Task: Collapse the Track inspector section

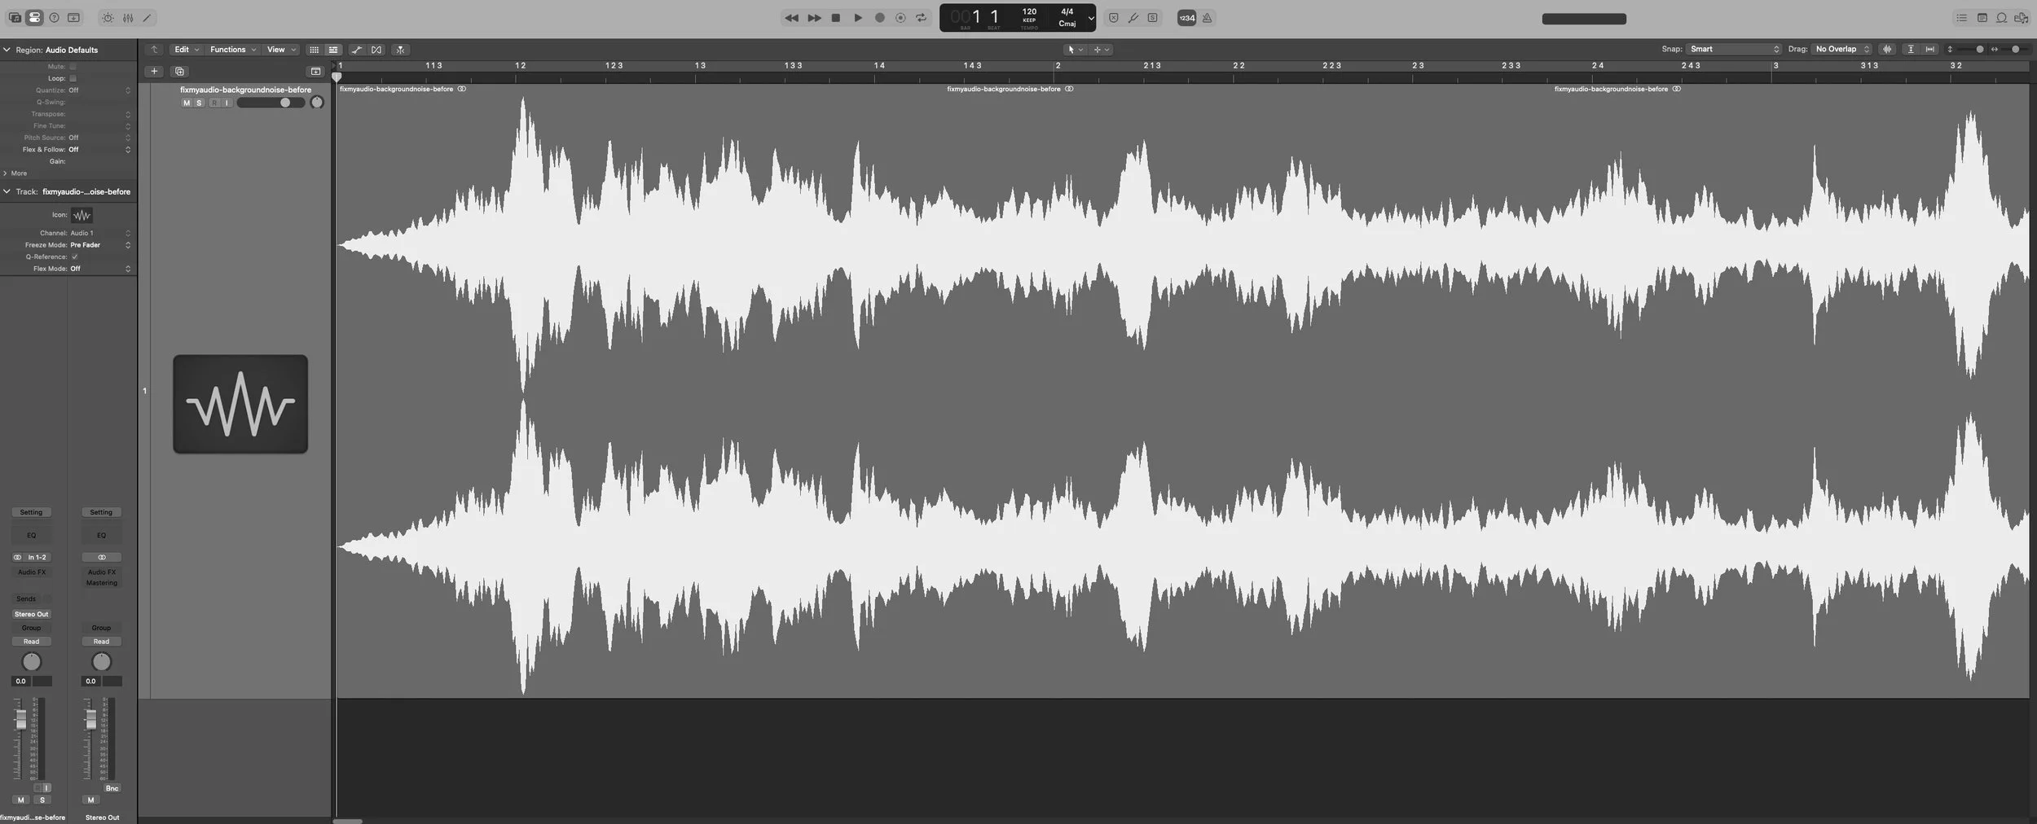Action: 7,191
